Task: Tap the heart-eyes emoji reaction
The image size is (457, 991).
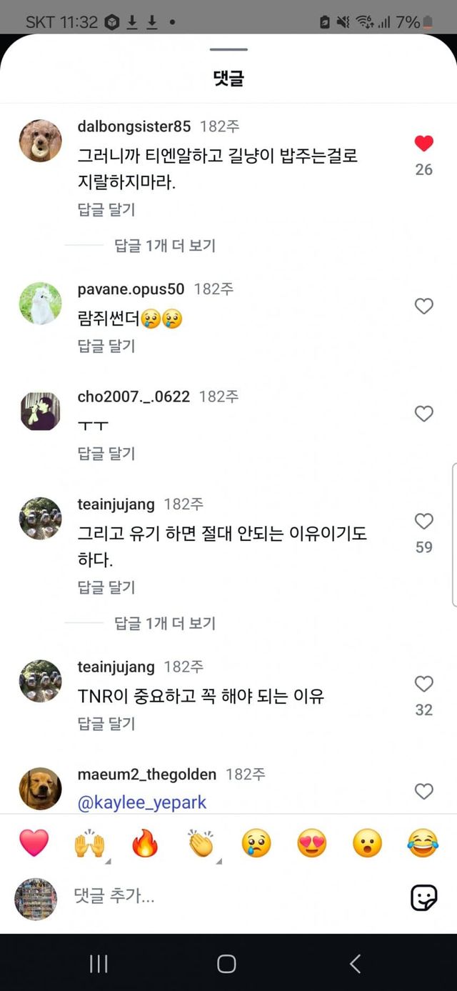Action: 312,843
